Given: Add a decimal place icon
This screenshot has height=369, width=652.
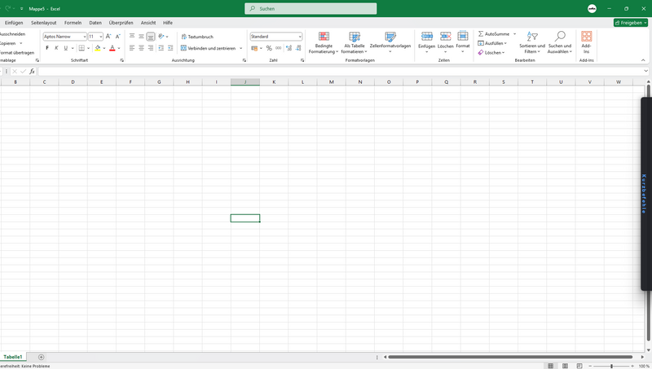Looking at the screenshot, I should 289,48.
